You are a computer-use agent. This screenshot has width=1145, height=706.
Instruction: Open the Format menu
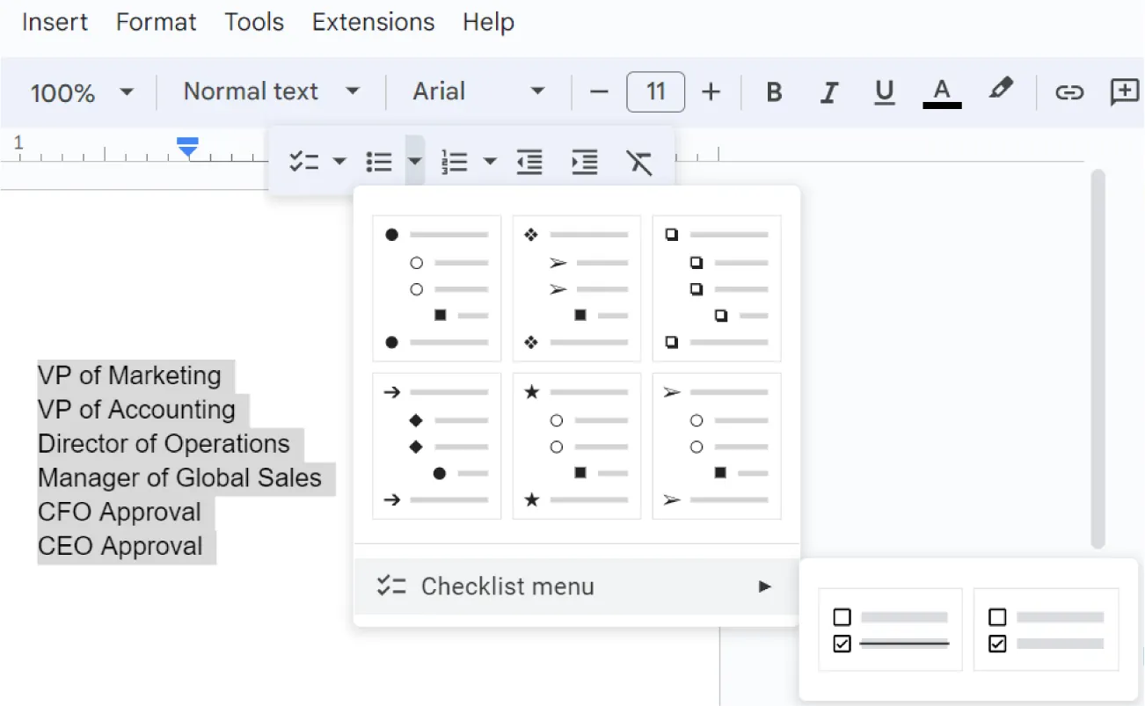coord(156,22)
